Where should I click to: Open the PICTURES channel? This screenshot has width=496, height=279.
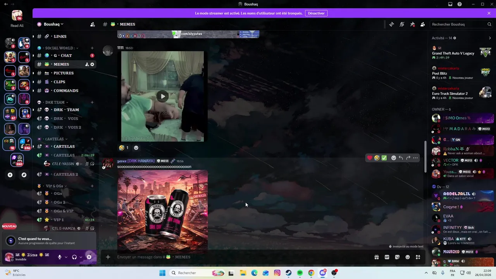tap(64, 73)
